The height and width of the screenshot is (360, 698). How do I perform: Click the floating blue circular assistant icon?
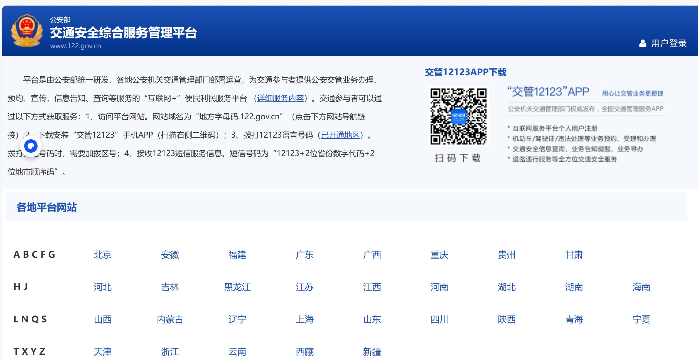[31, 146]
